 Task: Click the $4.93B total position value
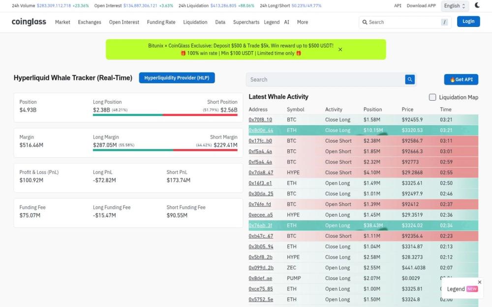pyautogui.click(x=28, y=110)
